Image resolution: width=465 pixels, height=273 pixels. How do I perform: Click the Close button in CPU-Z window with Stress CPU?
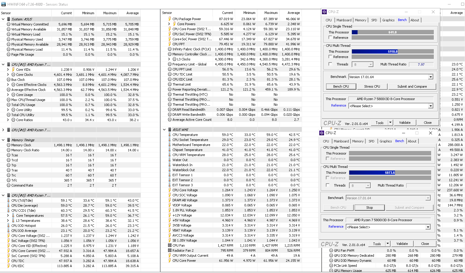pyautogui.click(x=428, y=123)
